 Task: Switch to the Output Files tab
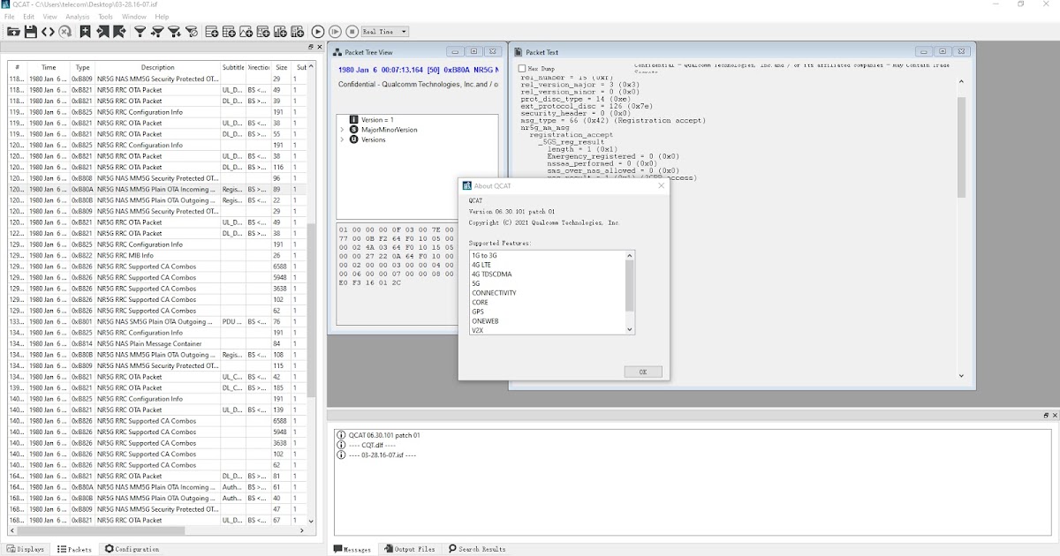[x=410, y=549]
